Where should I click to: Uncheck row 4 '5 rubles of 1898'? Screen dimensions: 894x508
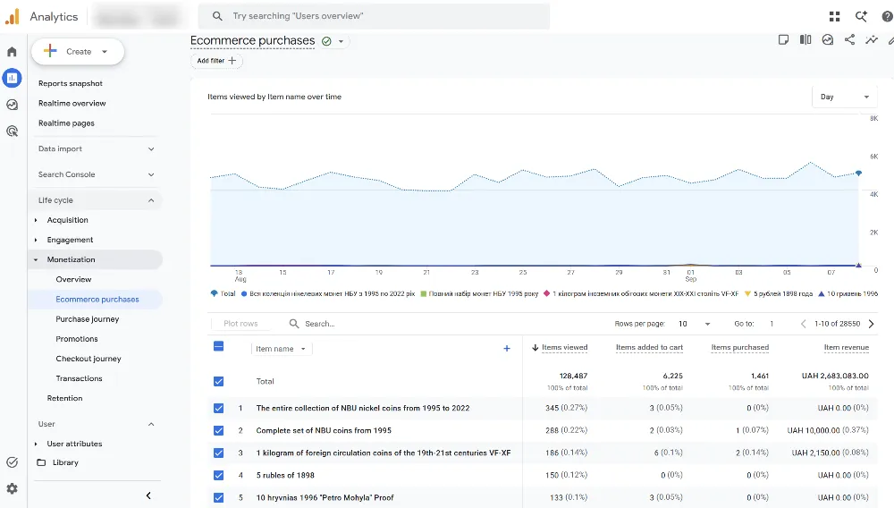point(218,475)
